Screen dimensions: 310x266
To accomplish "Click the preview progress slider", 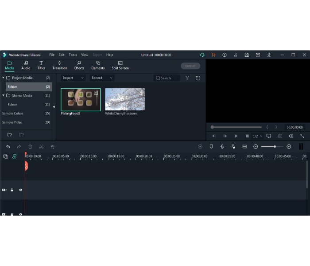I will pyautogui.click(x=236, y=127).
